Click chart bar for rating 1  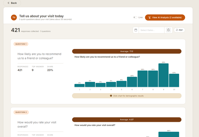click(x=79, y=85)
